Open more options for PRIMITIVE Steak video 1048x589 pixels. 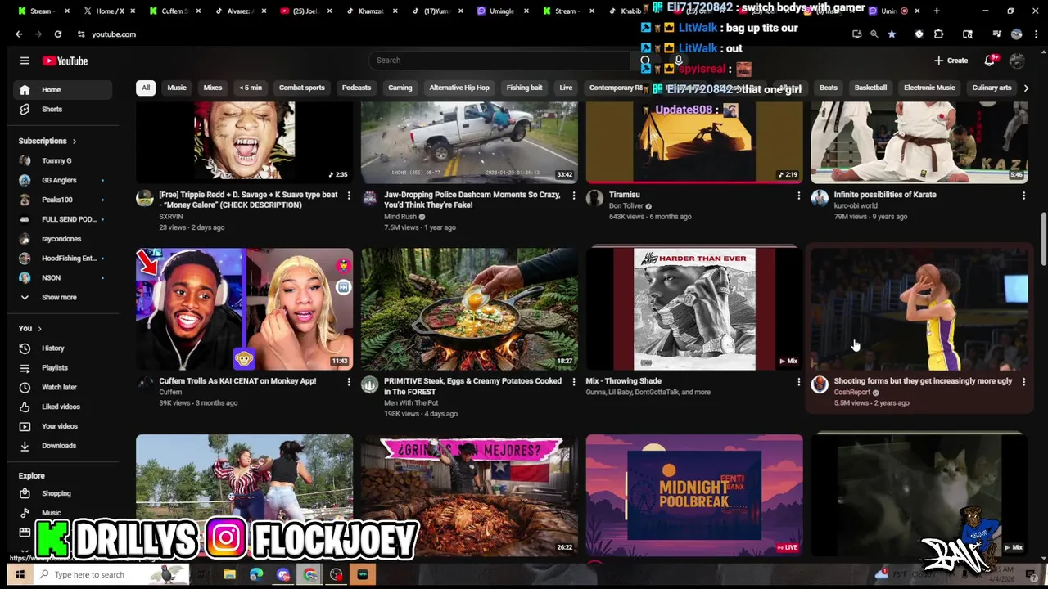click(x=574, y=382)
